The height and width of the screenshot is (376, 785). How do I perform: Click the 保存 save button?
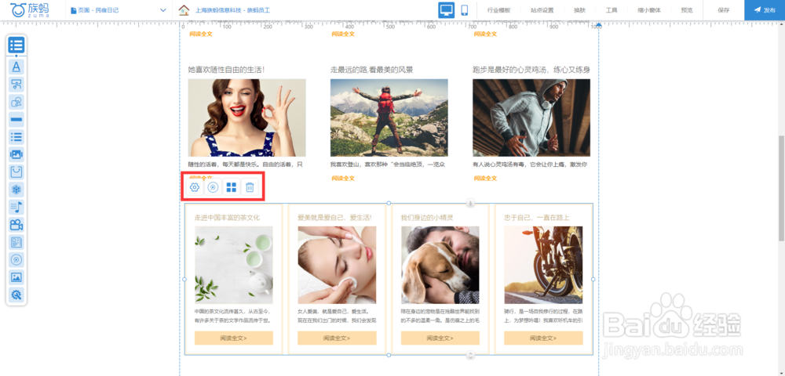(724, 10)
